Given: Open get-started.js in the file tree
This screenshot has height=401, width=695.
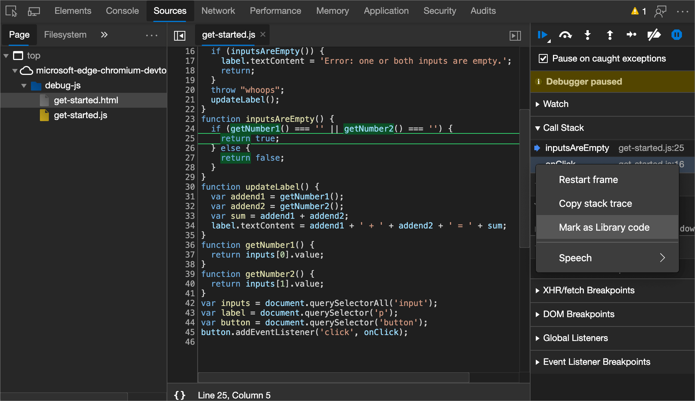Looking at the screenshot, I should coord(81,116).
